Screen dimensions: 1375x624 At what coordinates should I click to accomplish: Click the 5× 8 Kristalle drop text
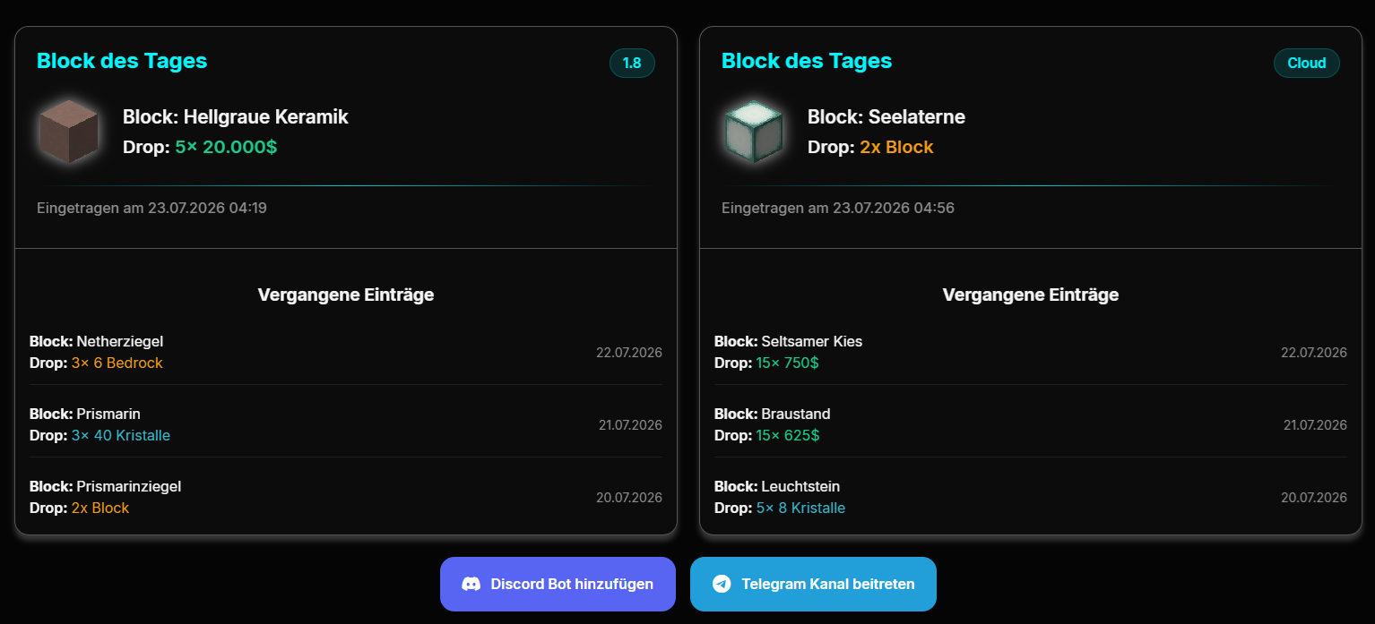pos(800,508)
